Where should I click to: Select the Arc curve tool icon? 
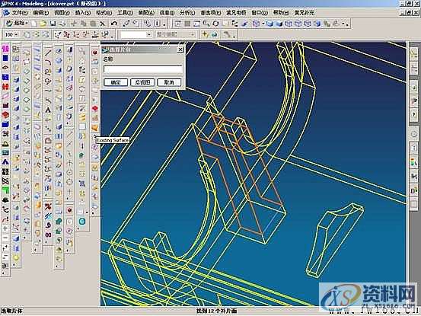pyautogui.click(x=48, y=62)
